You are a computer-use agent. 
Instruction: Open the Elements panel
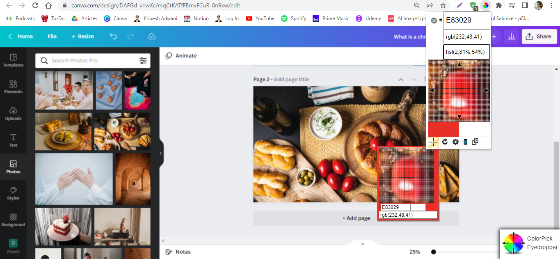coord(13,87)
